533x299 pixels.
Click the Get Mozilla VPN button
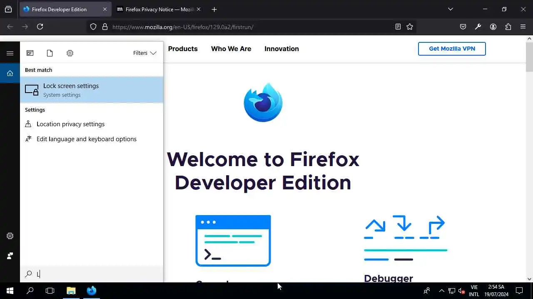click(452, 49)
